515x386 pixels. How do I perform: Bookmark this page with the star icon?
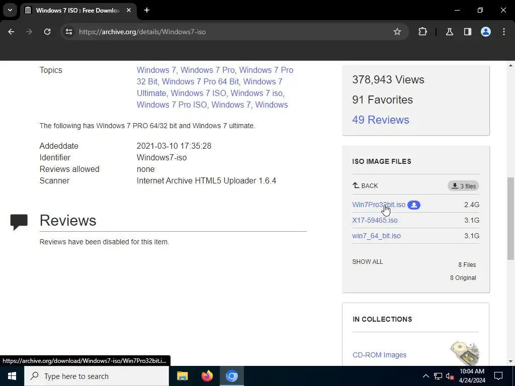[x=397, y=32]
